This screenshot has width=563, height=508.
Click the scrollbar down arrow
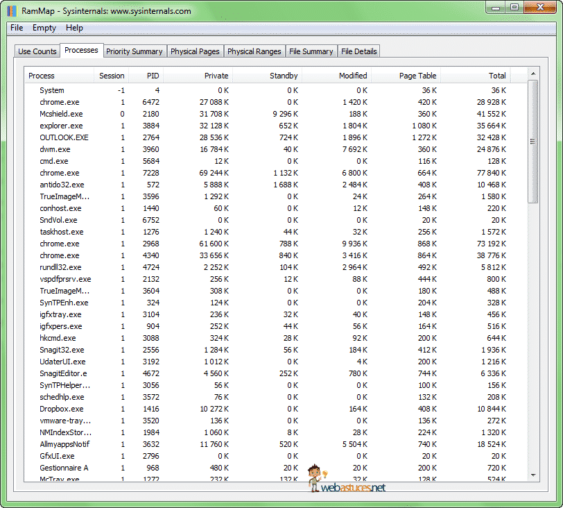[533, 475]
